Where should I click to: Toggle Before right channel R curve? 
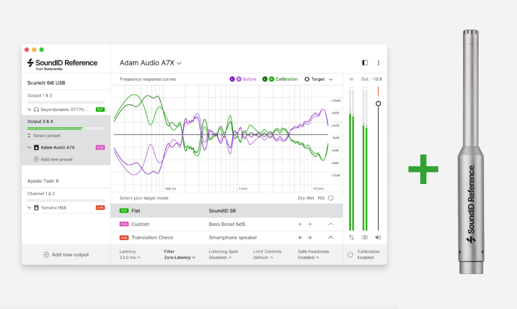[x=239, y=79]
